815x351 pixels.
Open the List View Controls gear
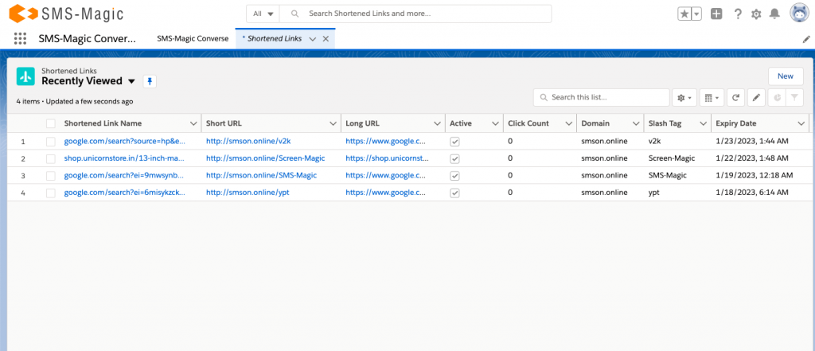pos(684,97)
